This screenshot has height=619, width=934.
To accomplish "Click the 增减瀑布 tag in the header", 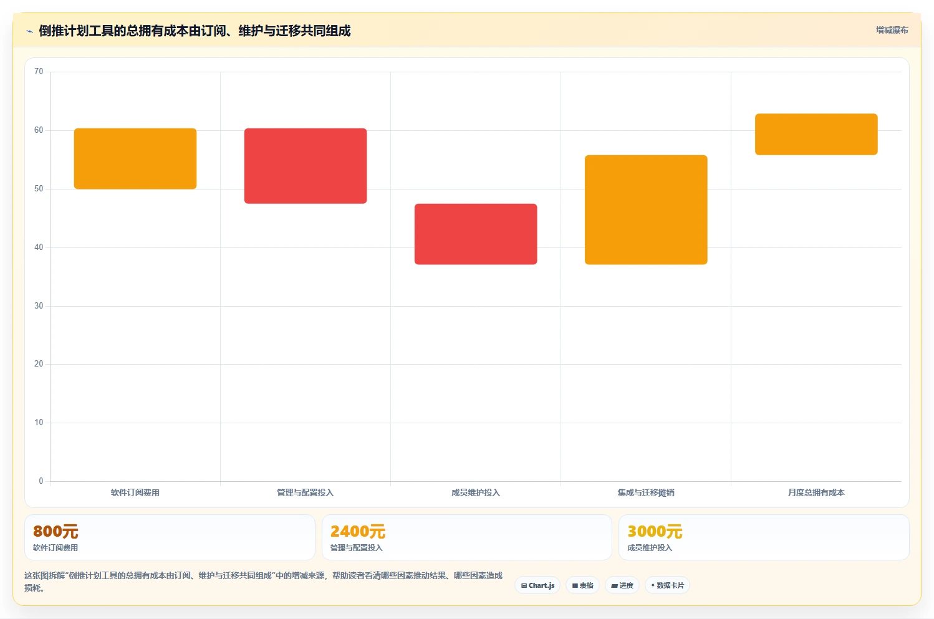I will 892,30.
